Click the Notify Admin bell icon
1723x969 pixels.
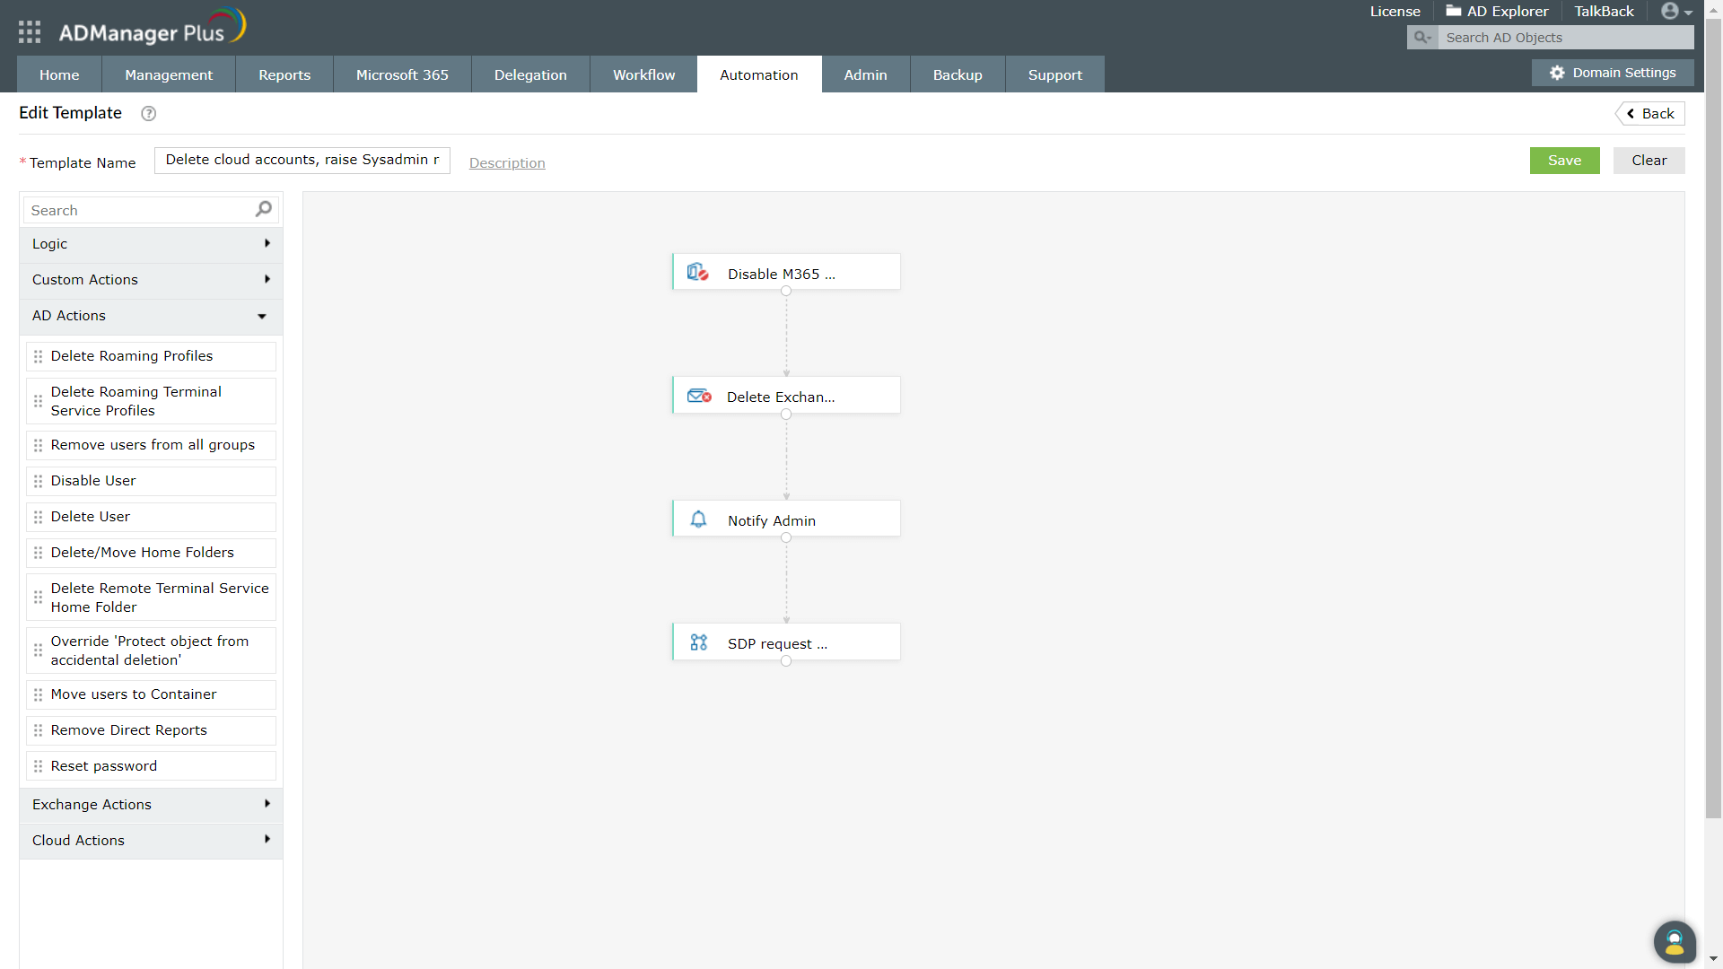698,519
